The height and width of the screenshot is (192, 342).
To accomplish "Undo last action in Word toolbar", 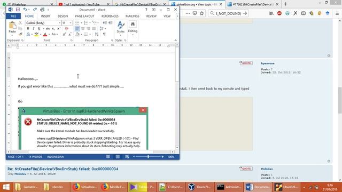I will click(25, 10).
